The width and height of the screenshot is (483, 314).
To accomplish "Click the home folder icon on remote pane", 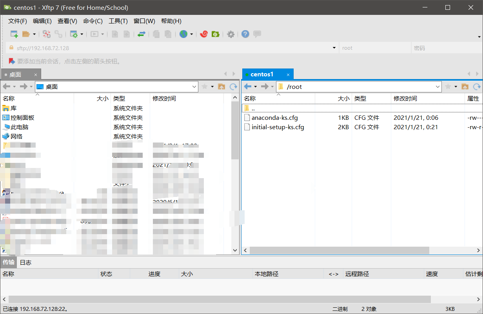I will [465, 87].
